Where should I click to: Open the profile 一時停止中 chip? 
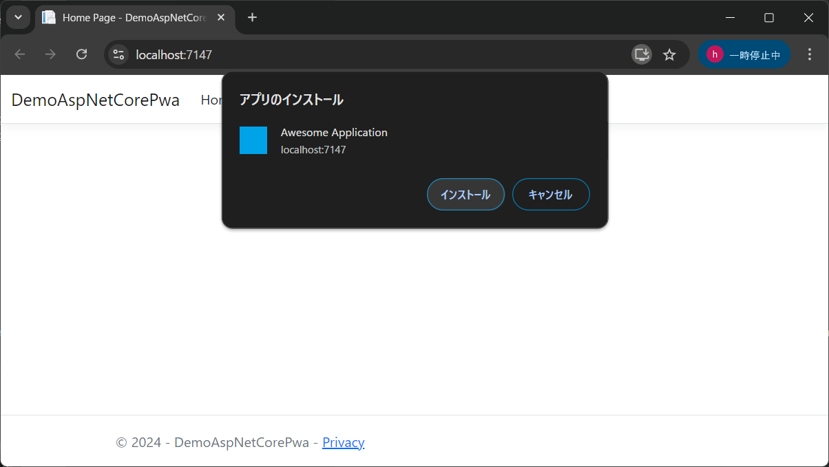[744, 54]
